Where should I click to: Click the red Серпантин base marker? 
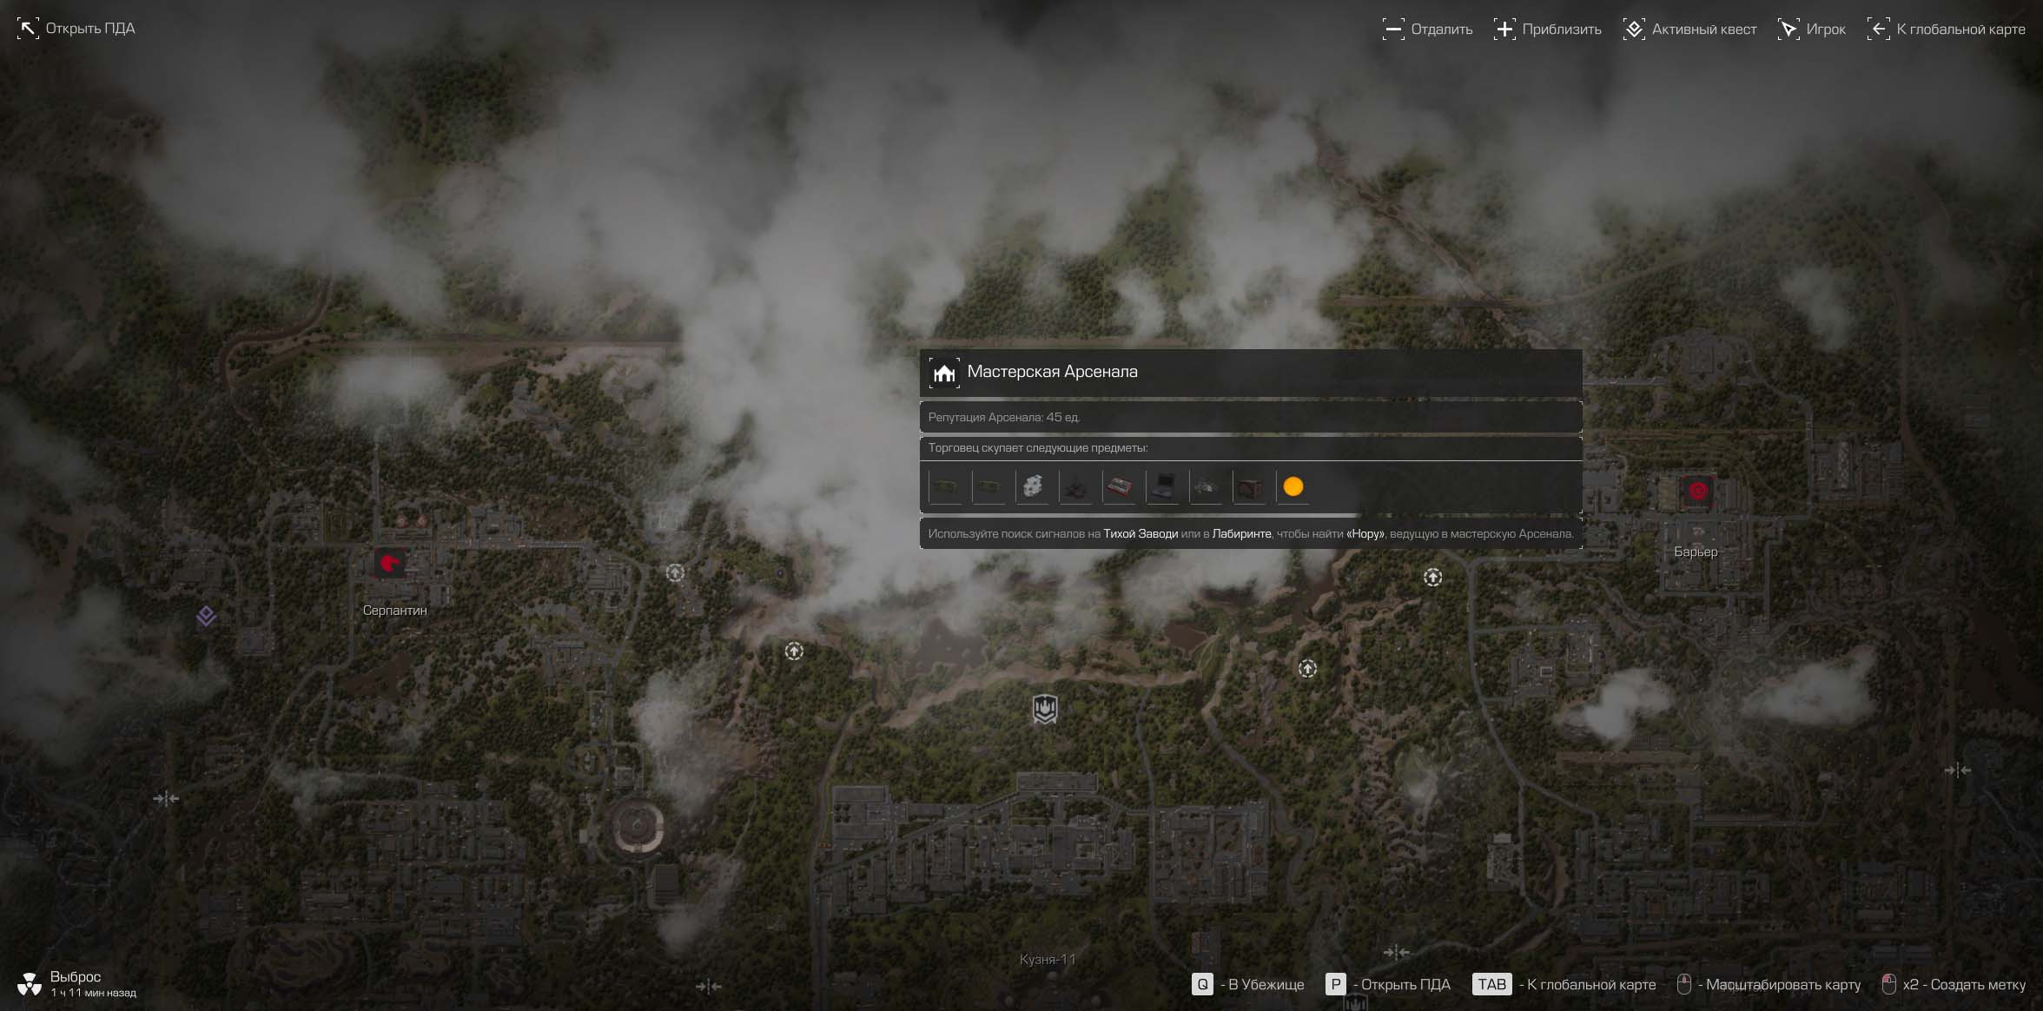click(x=389, y=564)
